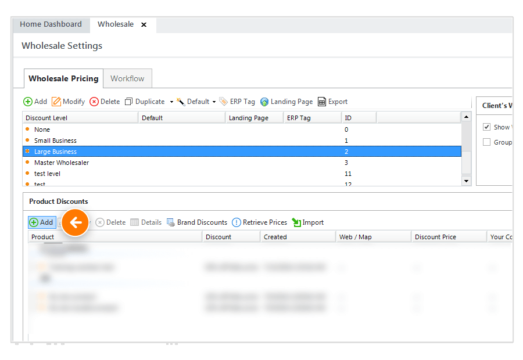Click the Duplicate icon

click(x=129, y=102)
